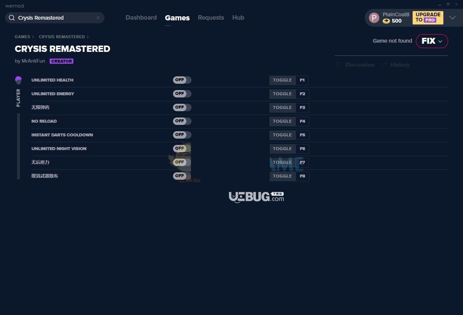The height and width of the screenshot is (315, 463).
Task: Minimize the WeMod window
Action: pos(440,4)
